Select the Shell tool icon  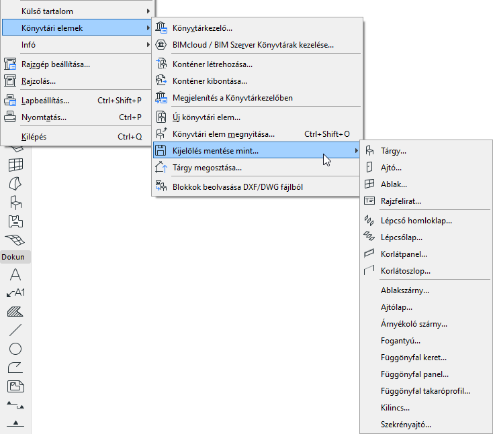(15, 184)
